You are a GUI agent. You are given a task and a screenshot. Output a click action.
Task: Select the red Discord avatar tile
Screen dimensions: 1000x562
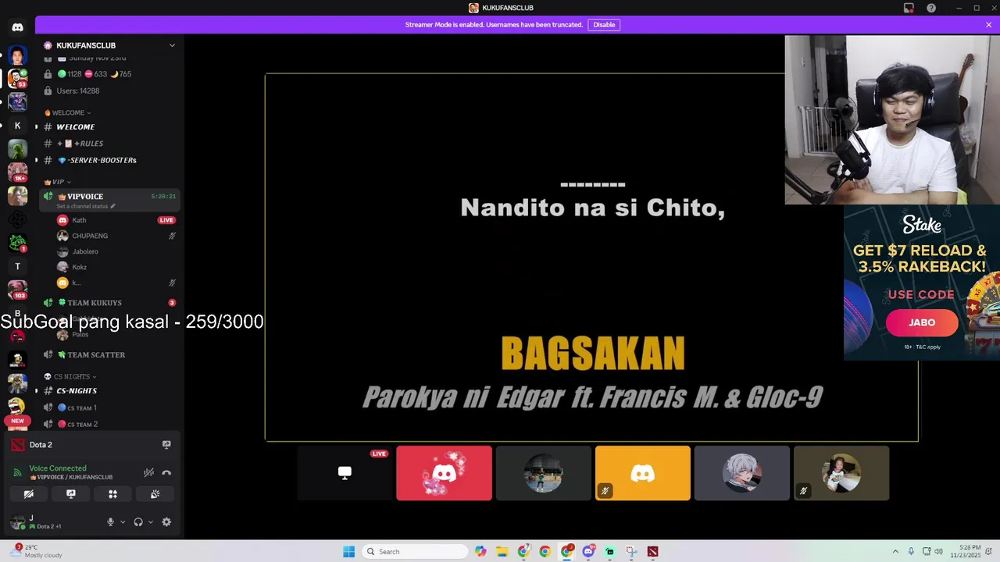(x=444, y=473)
